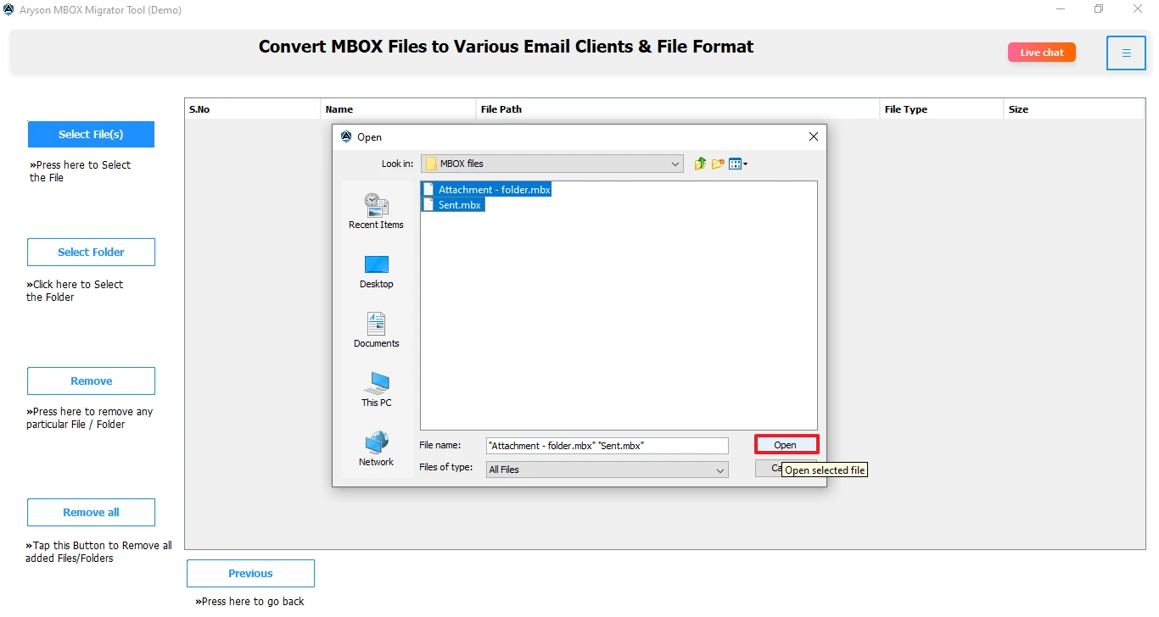Restore down the Aryson MBOX Migrator window
This screenshot has height=617, width=1159.
pyautogui.click(x=1100, y=9)
